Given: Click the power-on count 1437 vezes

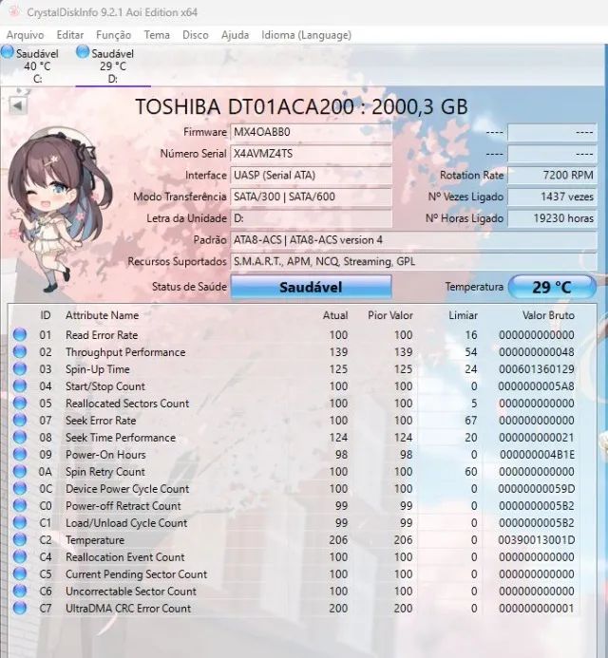Looking at the screenshot, I should (552, 197).
